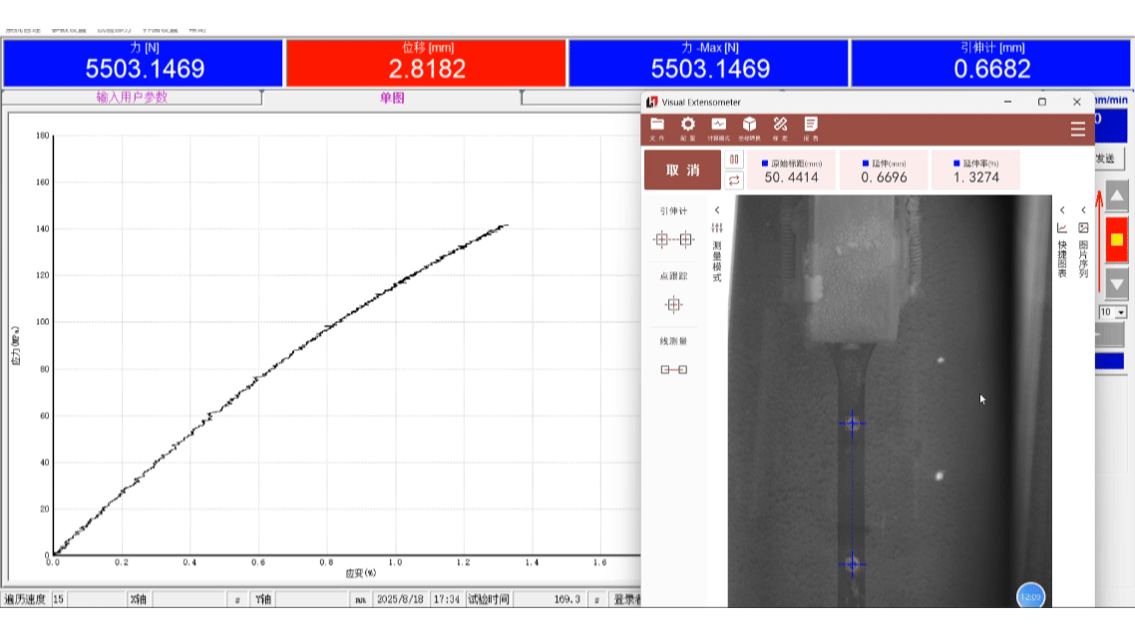This screenshot has height=638, width=1135.
Task: Select the 引伸计 two-point extensometer tool
Action: pyautogui.click(x=673, y=239)
